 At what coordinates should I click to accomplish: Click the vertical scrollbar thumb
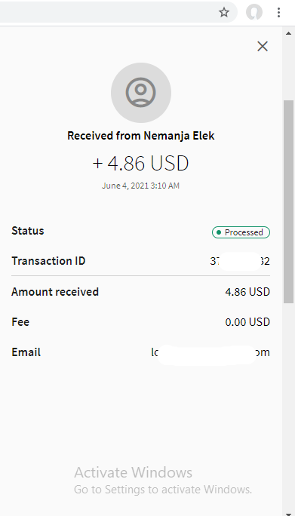(x=288, y=201)
